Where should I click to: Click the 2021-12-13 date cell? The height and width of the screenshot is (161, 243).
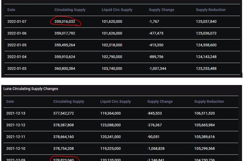click(15, 113)
